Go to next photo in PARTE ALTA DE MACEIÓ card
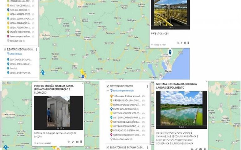Viewport: 241px width, 150px height. [174, 28]
